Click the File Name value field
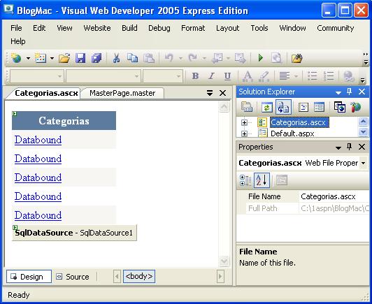The width and height of the screenshot is (372, 304). pyautogui.click(x=334, y=196)
